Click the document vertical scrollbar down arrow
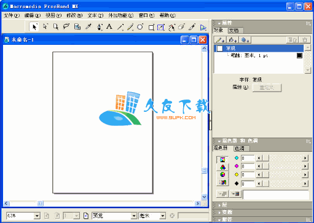This screenshot has height=223, width=314. point(204,197)
